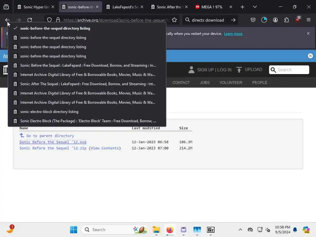
Task: Close the blue banner
Action: [x=310, y=56]
